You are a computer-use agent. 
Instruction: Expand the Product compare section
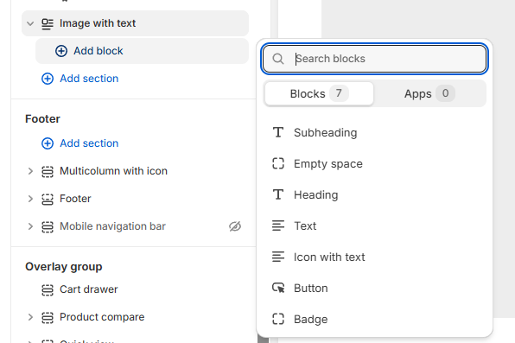30,317
